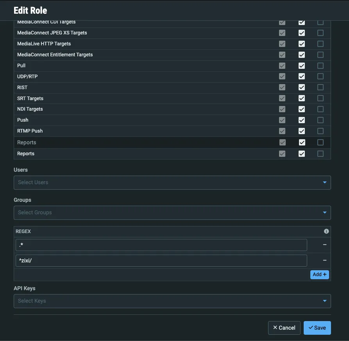Uncheck the checked white box in the UDP/RTP row
This screenshot has height=341, width=349.
coord(302,76)
